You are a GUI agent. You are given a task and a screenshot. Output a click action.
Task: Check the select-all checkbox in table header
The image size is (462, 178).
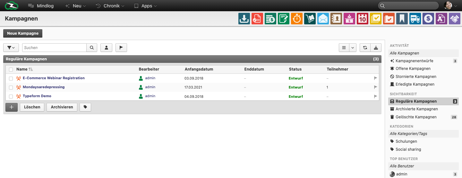pyautogui.click(x=11, y=69)
